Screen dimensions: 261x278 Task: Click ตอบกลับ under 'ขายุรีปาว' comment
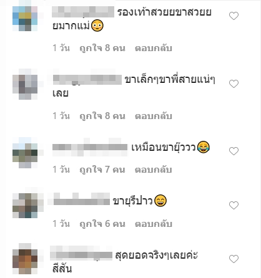point(154,224)
